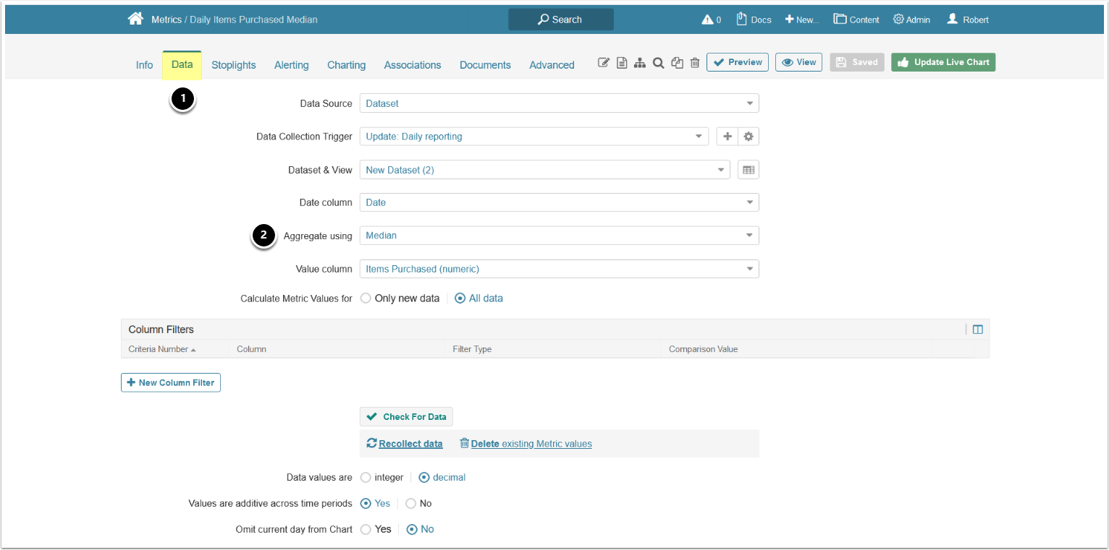Click the View button
This screenshot has width=1109, height=550.
tap(799, 62)
